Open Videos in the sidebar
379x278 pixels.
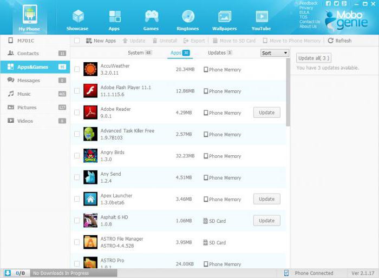[x=35, y=121]
